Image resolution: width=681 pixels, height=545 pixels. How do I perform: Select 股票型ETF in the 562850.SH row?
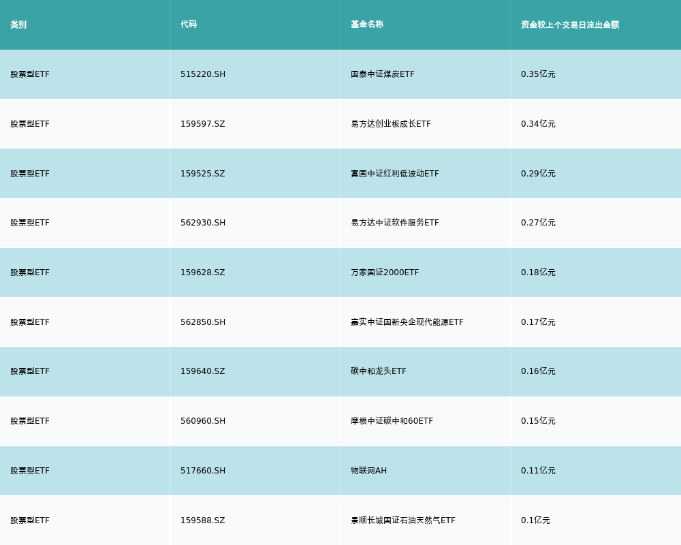[x=30, y=322]
